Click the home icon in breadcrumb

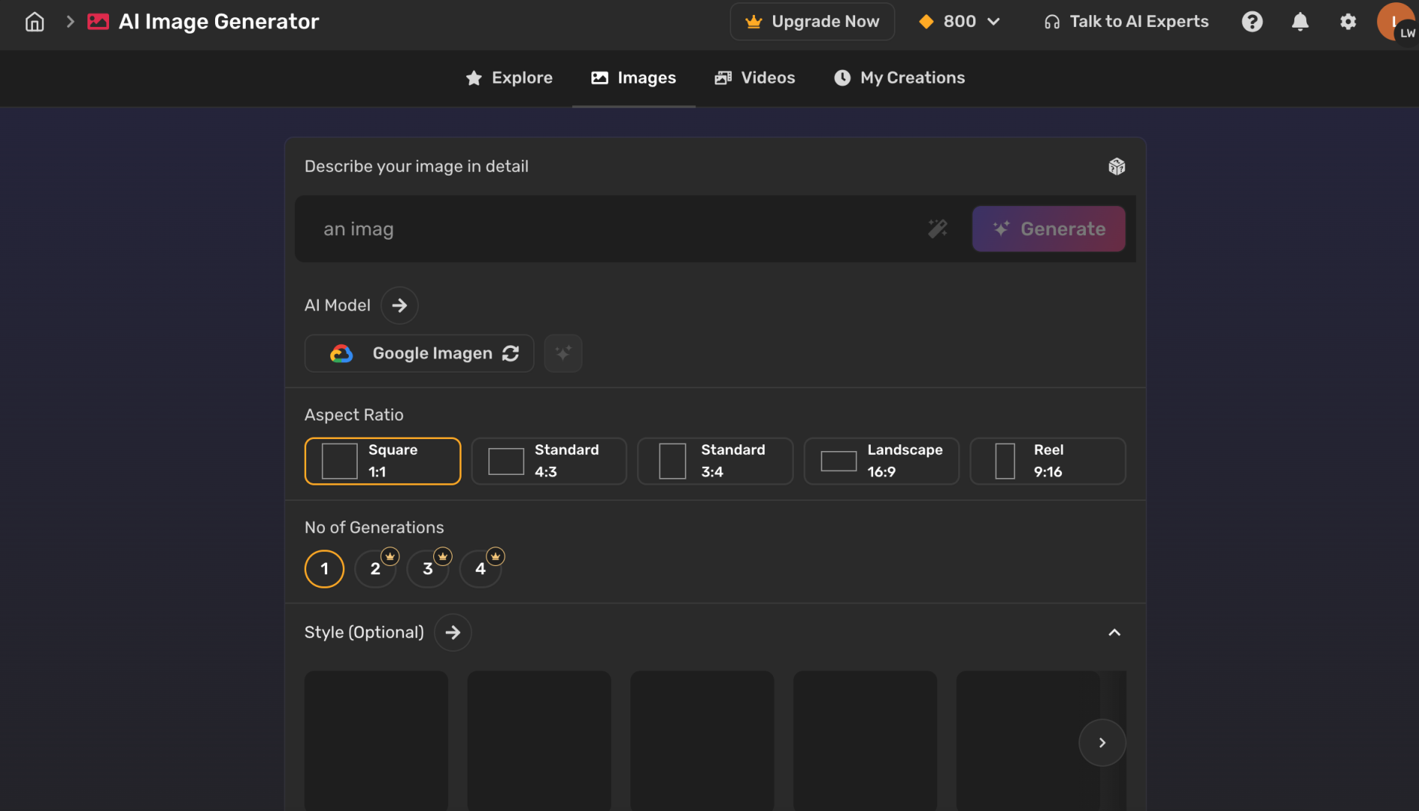(x=34, y=22)
